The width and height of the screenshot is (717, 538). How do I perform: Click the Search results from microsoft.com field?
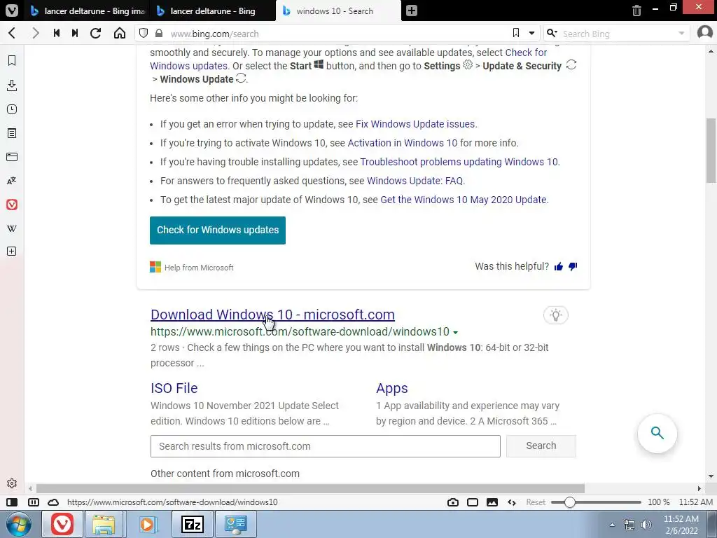[x=326, y=446]
